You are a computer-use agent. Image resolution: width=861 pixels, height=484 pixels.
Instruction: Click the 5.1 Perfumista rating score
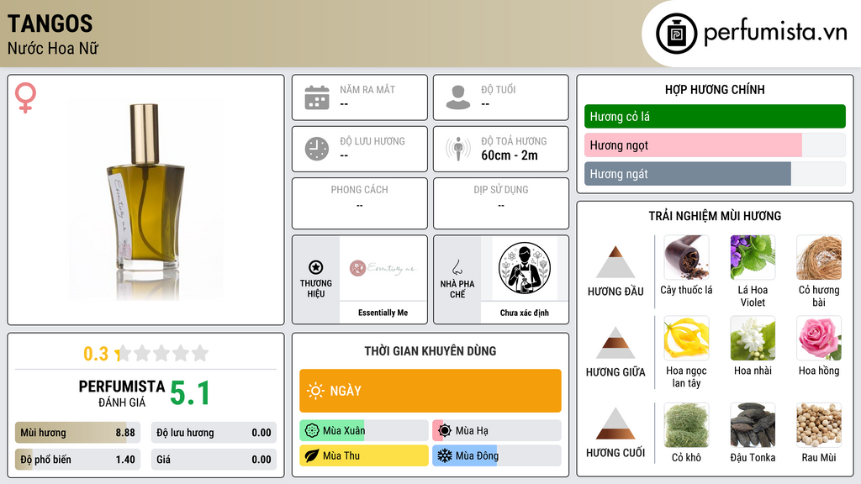point(190,393)
